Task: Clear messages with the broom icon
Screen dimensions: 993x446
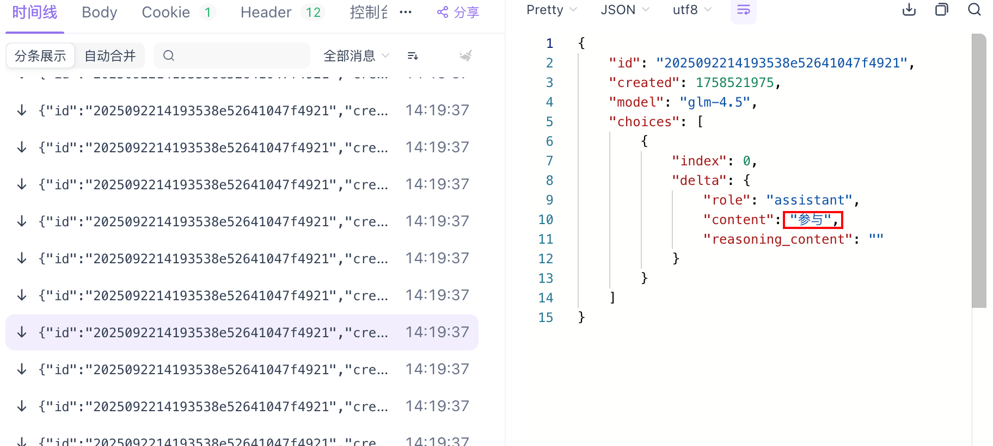Action: click(x=465, y=55)
